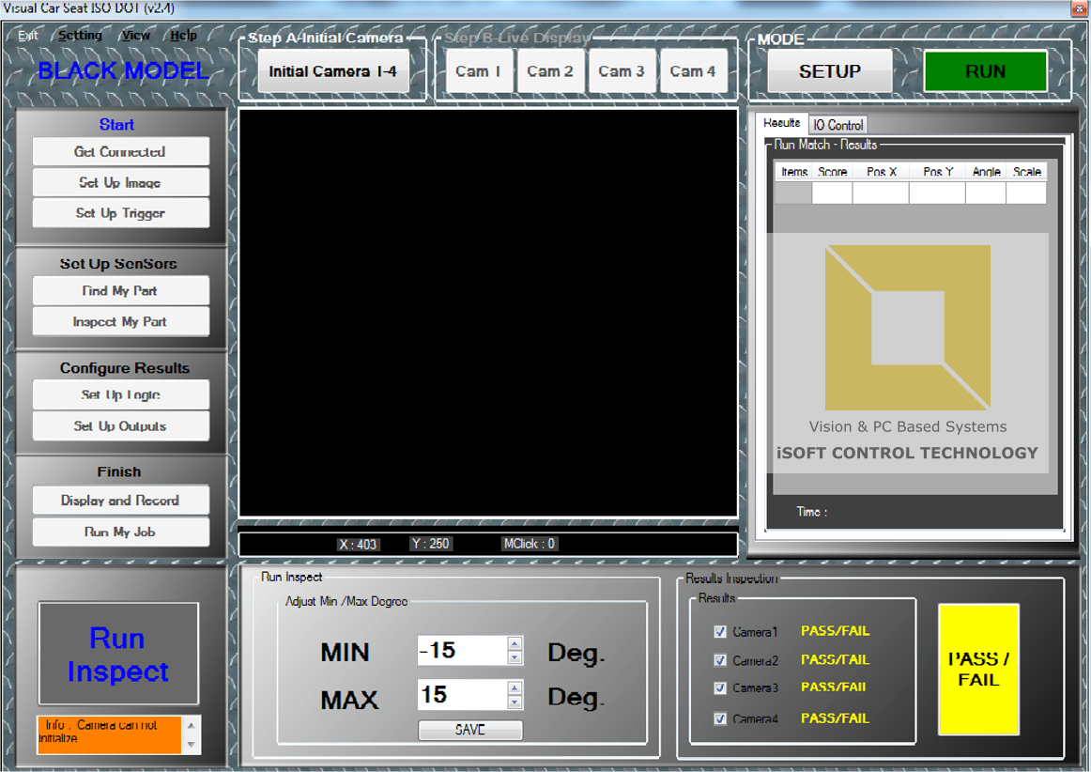The width and height of the screenshot is (1091, 772).
Task: Click Set Up Trigger
Action: tap(120, 212)
